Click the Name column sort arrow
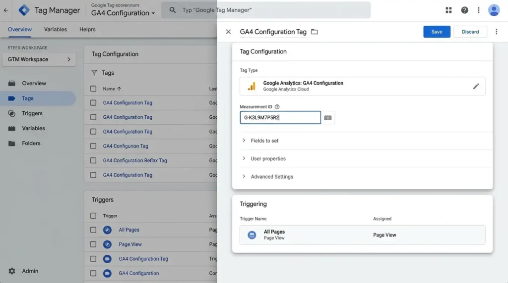 click(119, 89)
